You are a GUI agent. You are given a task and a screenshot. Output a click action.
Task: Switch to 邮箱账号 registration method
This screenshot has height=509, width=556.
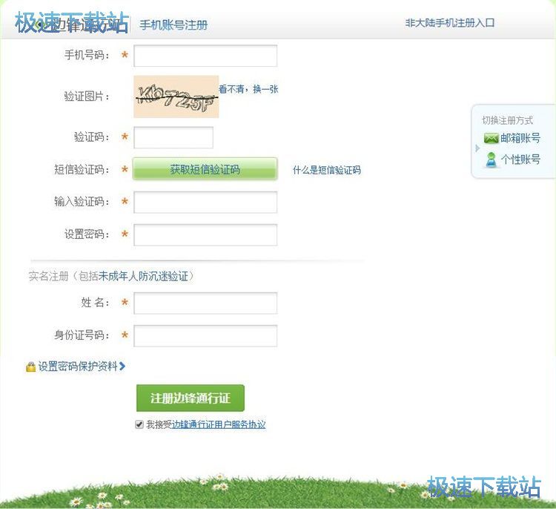point(520,138)
